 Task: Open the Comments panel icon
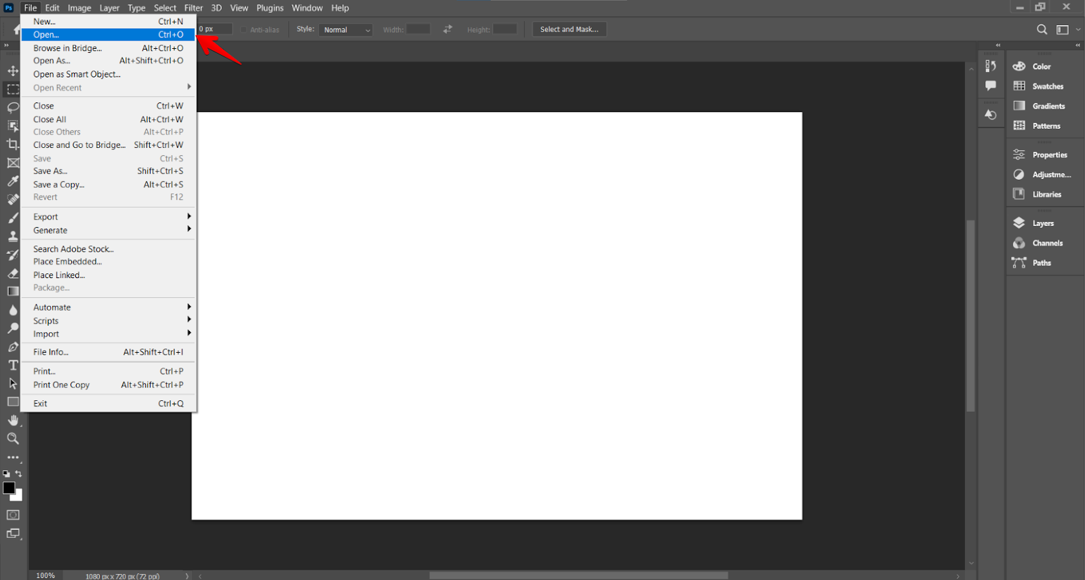click(991, 85)
